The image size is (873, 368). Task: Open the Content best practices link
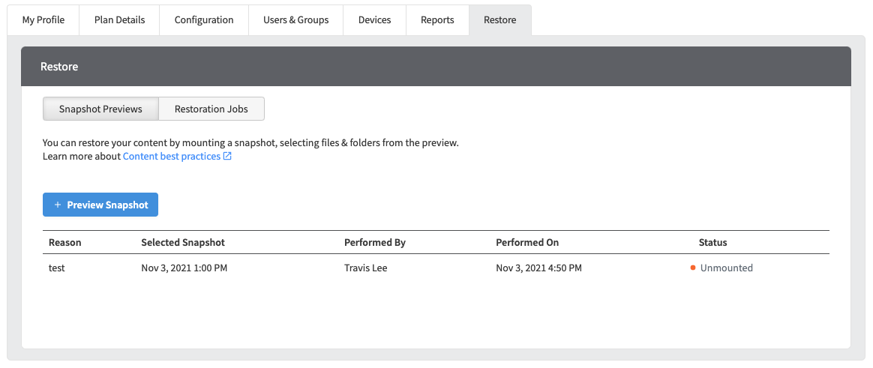pyautogui.click(x=171, y=157)
